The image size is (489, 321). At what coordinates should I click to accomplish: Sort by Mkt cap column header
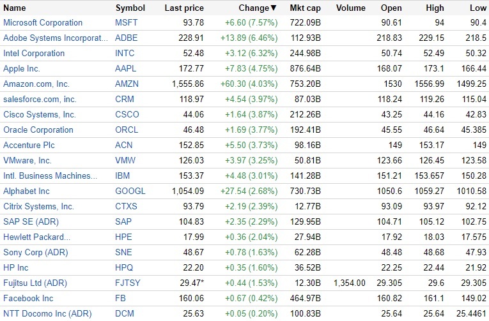(304, 8)
